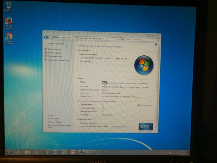217x163 pixels.
Task: Click the Back arrow in System window
Action: point(46,37)
